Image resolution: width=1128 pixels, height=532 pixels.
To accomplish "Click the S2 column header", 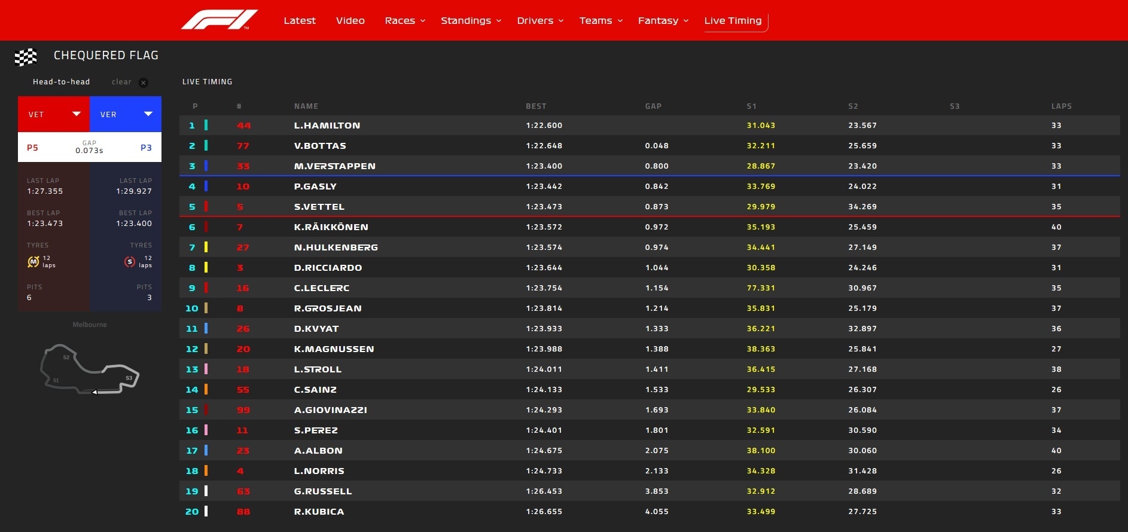I will [853, 106].
